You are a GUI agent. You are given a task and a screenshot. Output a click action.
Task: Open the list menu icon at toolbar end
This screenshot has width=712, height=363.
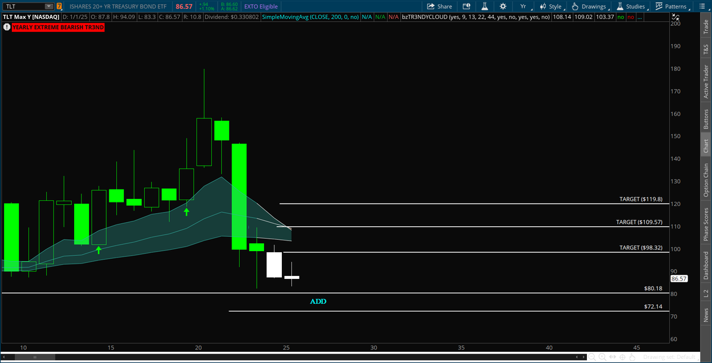click(703, 7)
